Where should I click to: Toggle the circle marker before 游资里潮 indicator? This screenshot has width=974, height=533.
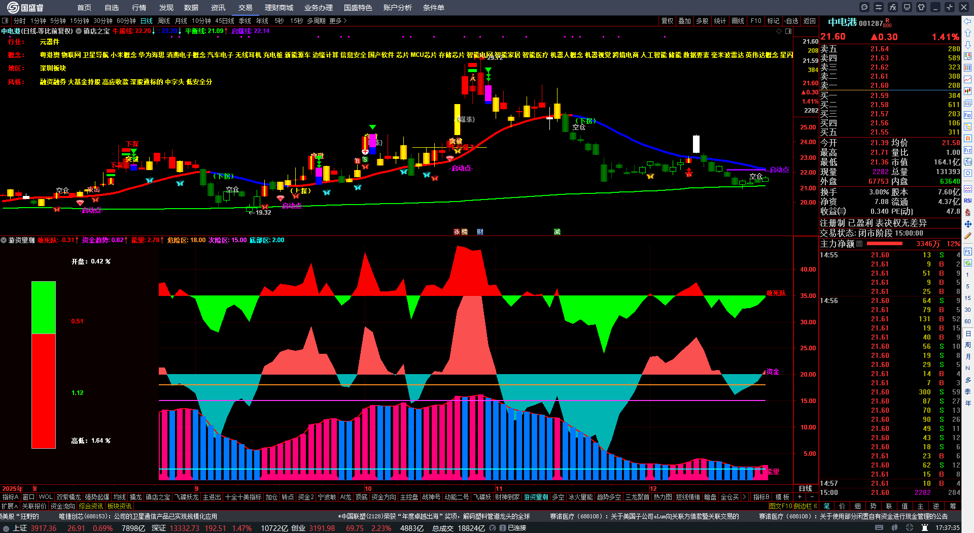(4, 240)
